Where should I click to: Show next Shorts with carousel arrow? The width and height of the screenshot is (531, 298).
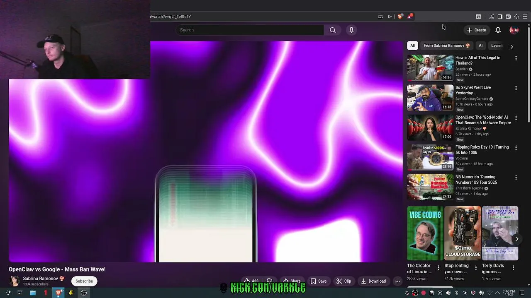pyautogui.click(x=517, y=239)
